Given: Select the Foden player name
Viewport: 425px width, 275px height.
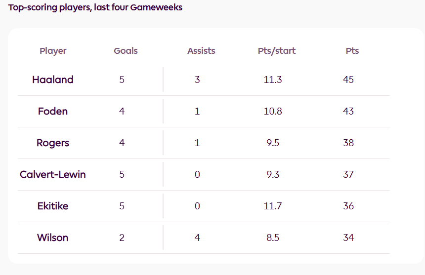Looking at the screenshot, I should click(x=53, y=111).
